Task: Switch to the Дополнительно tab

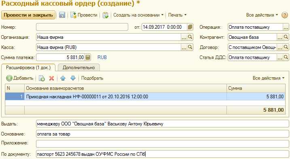Action: click(79, 68)
